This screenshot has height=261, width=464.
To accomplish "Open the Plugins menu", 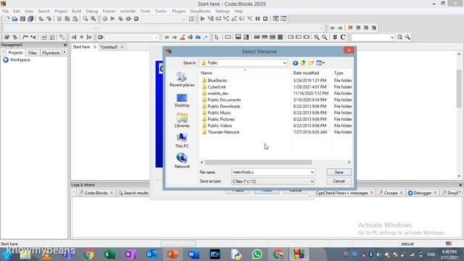I will [x=178, y=11].
